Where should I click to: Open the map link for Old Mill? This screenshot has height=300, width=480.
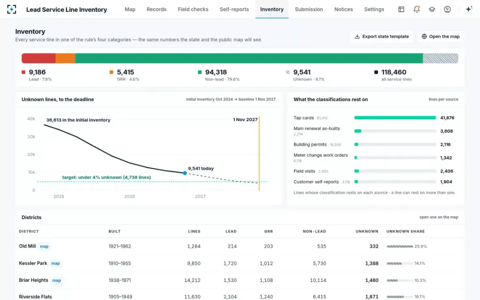[x=44, y=246]
